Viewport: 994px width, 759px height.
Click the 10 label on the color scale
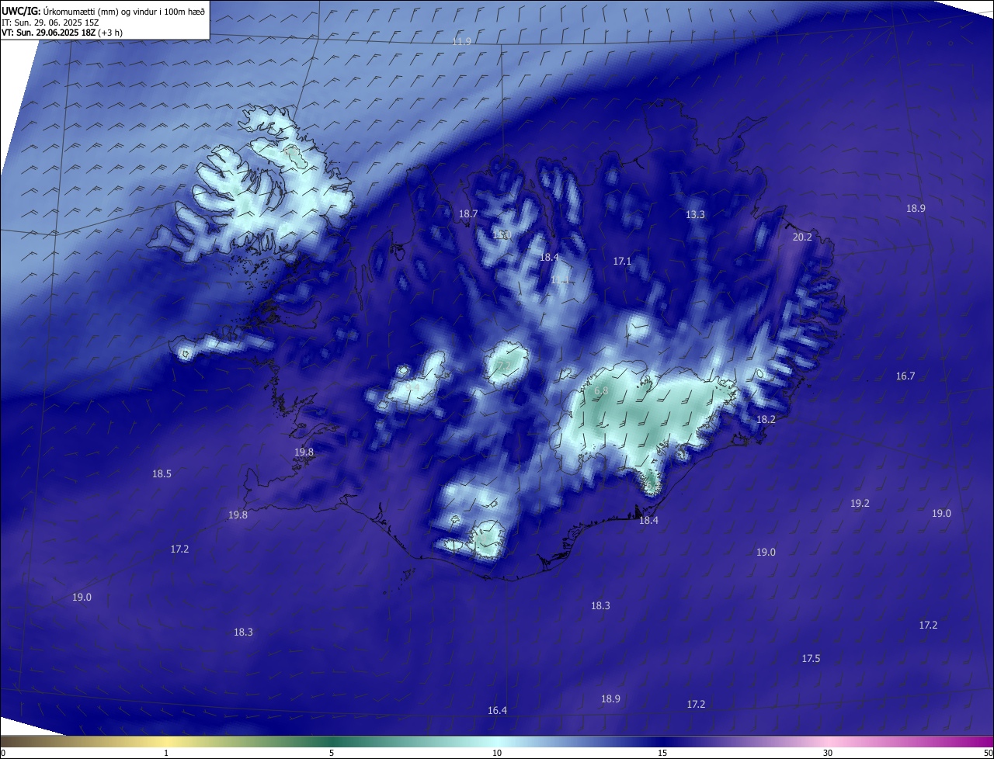(497, 753)
